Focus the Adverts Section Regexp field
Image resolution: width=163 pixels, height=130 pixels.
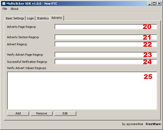click(x=106, y=37)
